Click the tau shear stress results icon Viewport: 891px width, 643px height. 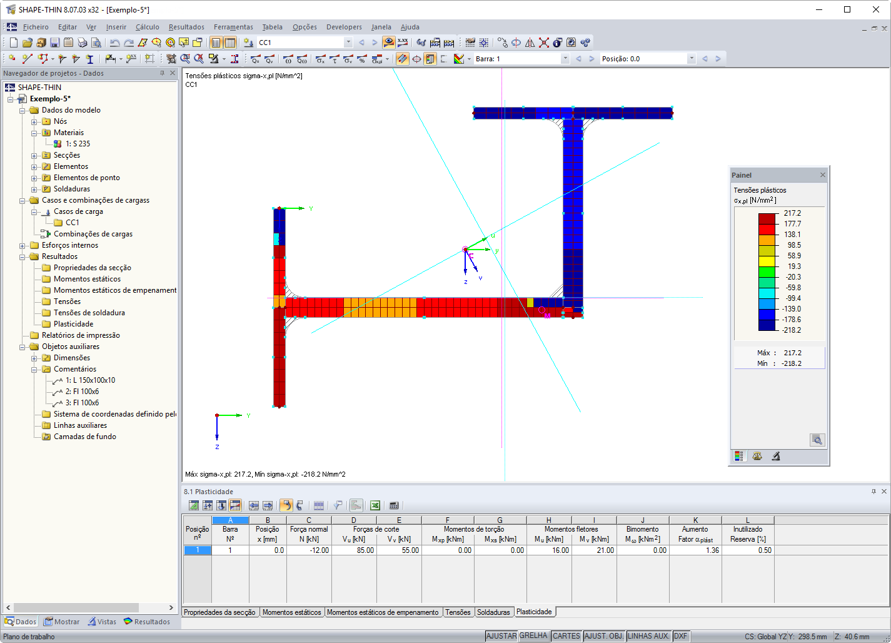(x=335, y=59)
